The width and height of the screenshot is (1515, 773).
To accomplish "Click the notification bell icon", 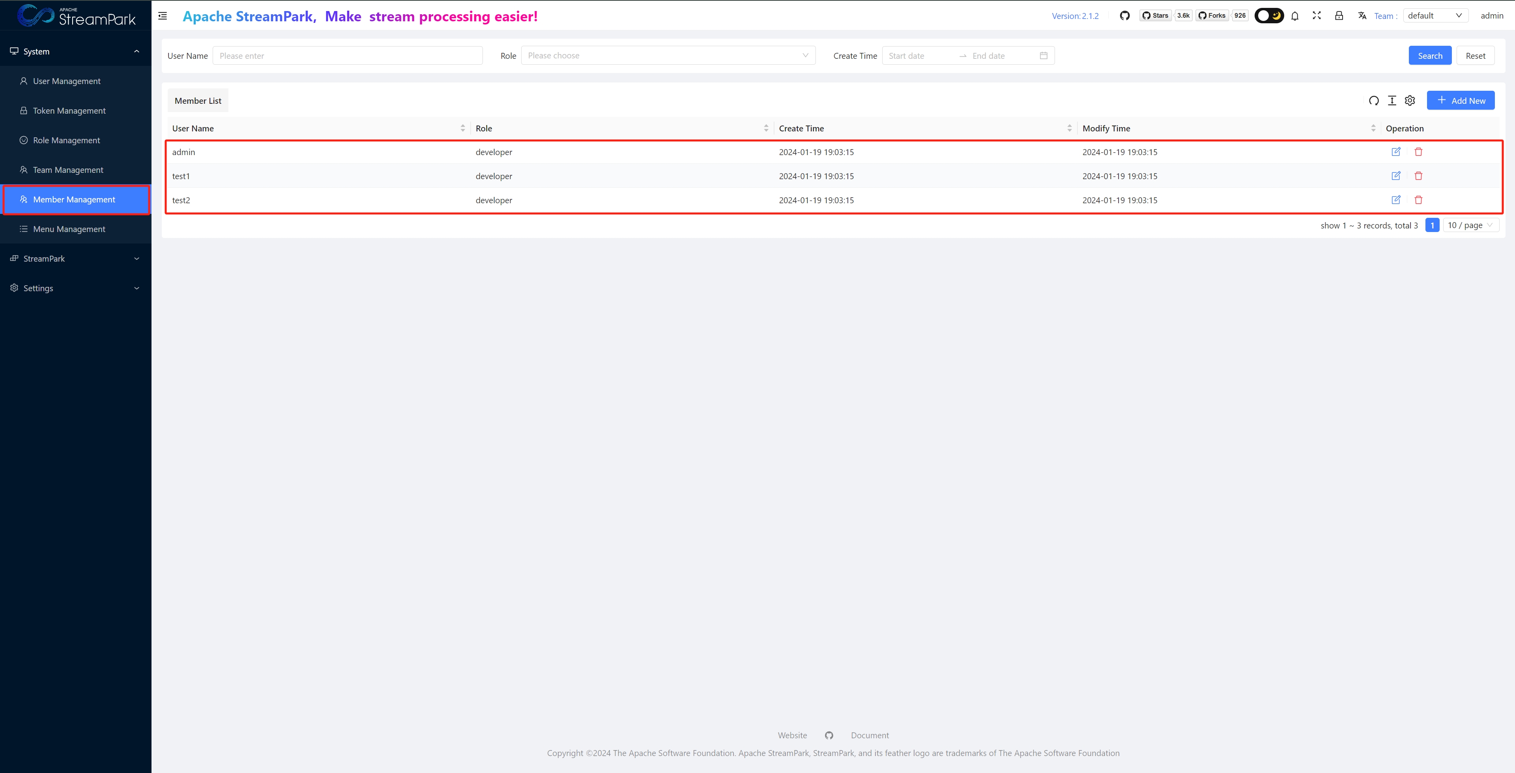I will click(x=1294, y=16).
